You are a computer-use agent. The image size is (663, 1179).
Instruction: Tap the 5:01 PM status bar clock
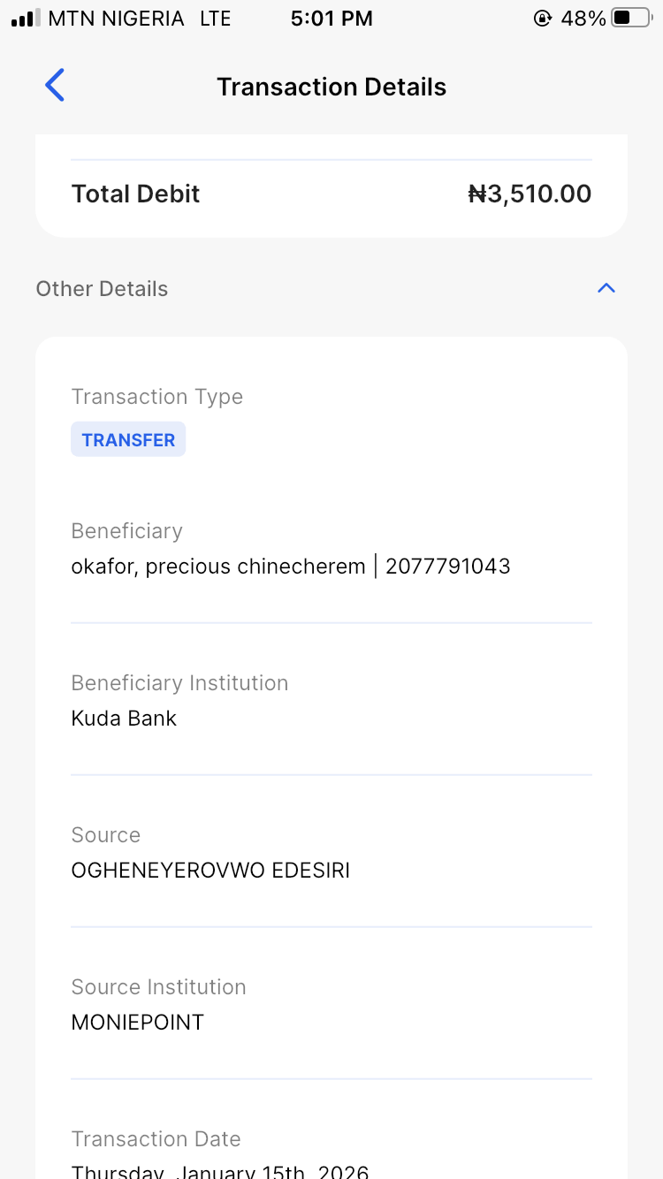(331, 18)
